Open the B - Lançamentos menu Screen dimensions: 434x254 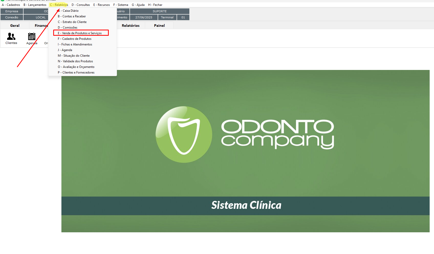click(35, 5)
